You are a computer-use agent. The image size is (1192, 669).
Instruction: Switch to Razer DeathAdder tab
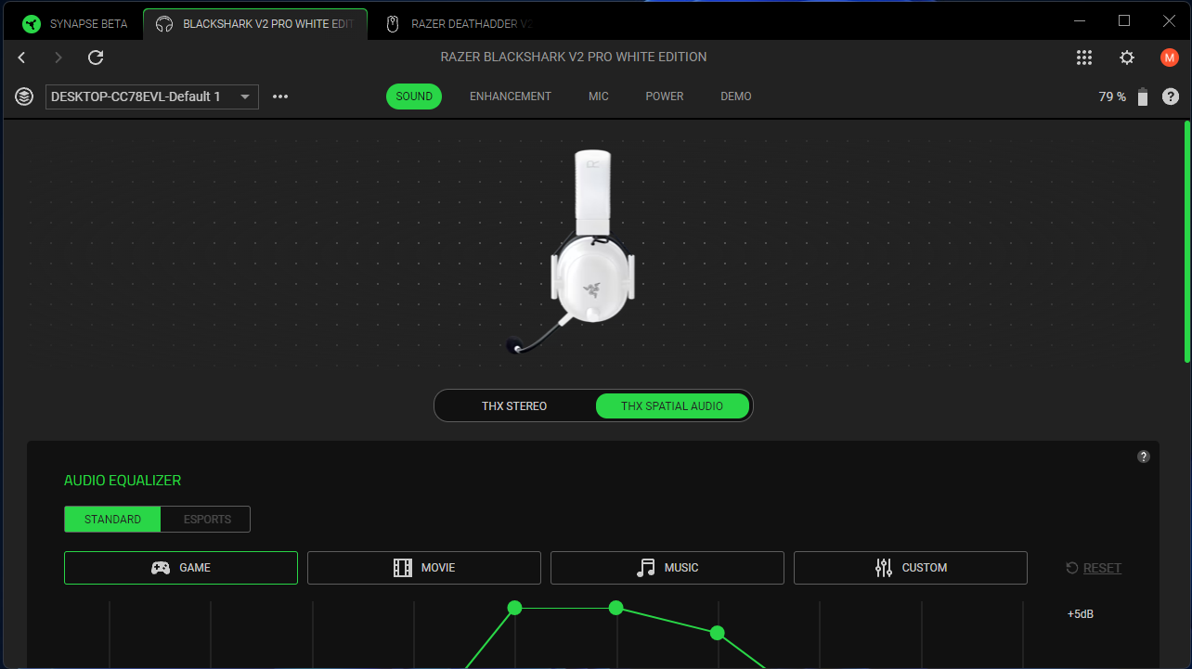(x=459, y=24)
